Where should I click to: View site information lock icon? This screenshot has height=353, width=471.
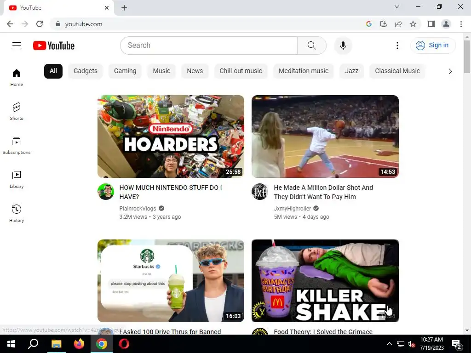(58, 24)
